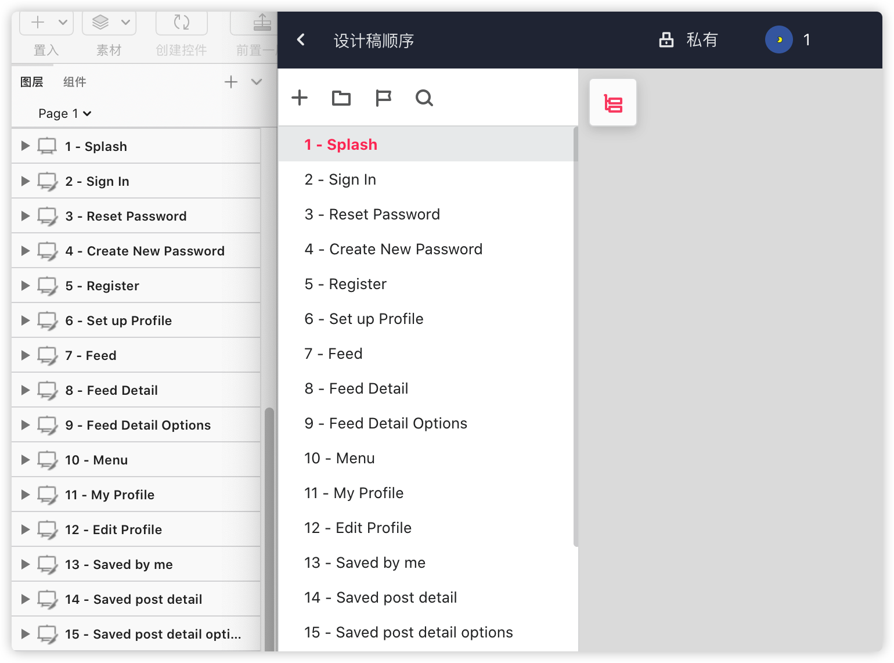894x663 pixels.
Task: Click the lock icon next to 私有
Action: click(x=666, y=39)
